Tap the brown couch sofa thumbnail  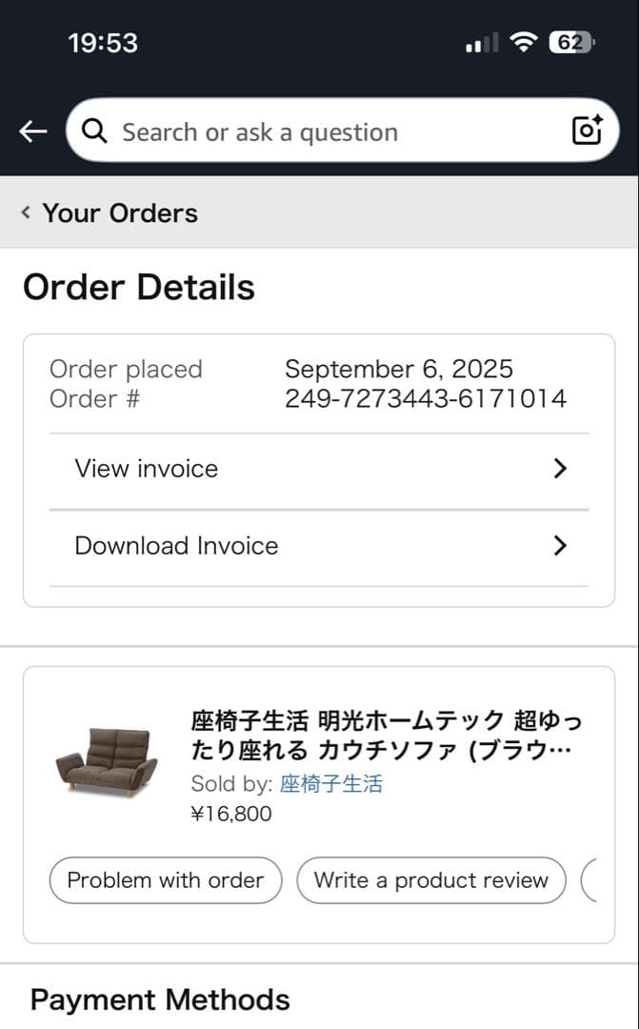pyautogui.click(x=106, y=757)
